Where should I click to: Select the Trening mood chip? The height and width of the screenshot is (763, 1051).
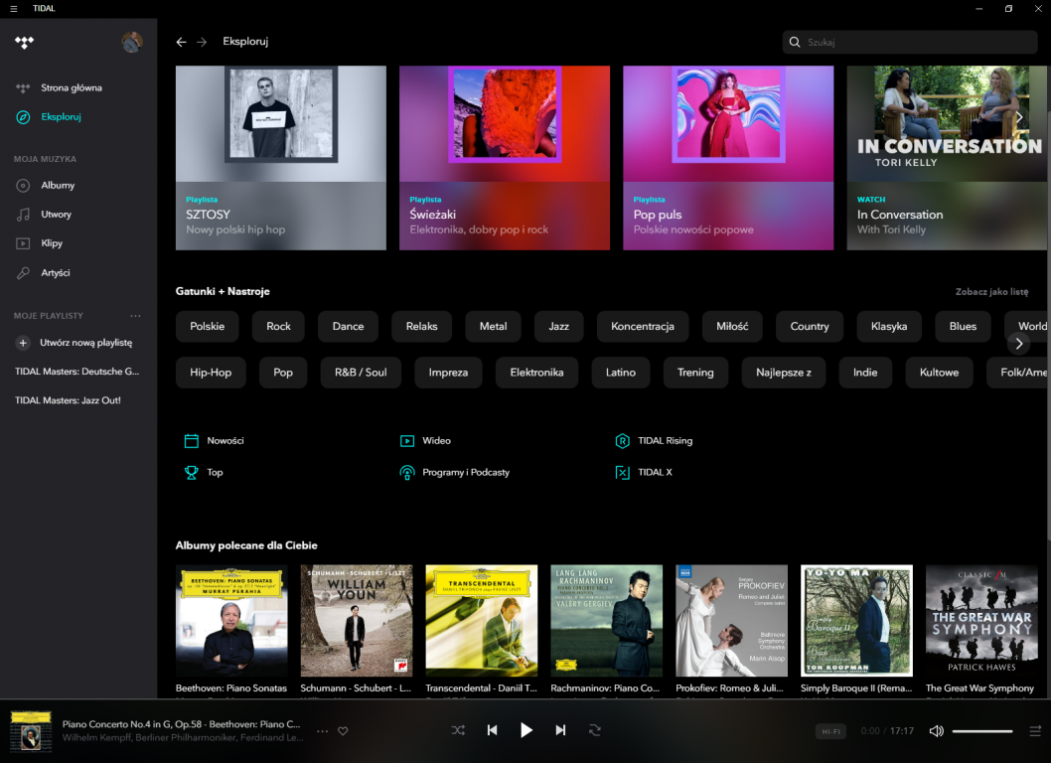[x=695, y=373]
